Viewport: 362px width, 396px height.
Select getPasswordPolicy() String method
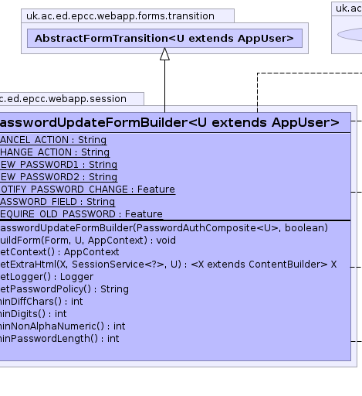[x=64, y=289]
